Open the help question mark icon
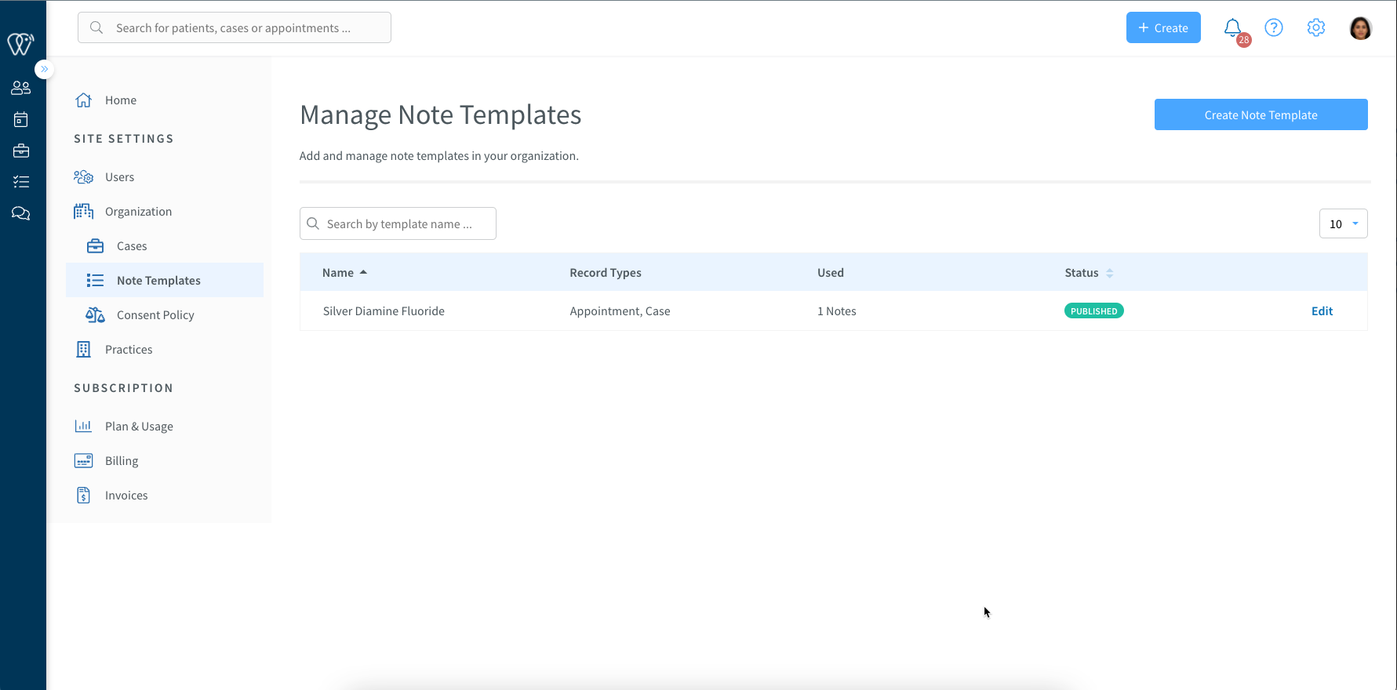Image resolution: width=1397 pixels, height=690 pixels. click(x=1274, y=27)
